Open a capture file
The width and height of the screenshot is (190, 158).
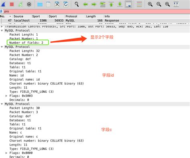pyautogui.click(x=40, y=4)
